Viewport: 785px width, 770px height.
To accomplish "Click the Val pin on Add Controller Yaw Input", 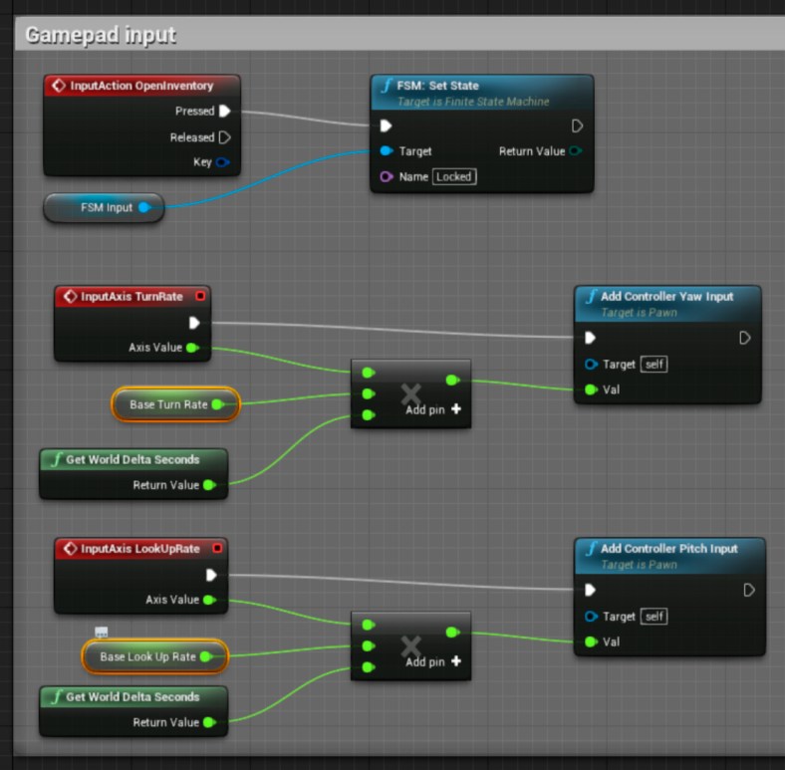I will pos(591,389).
